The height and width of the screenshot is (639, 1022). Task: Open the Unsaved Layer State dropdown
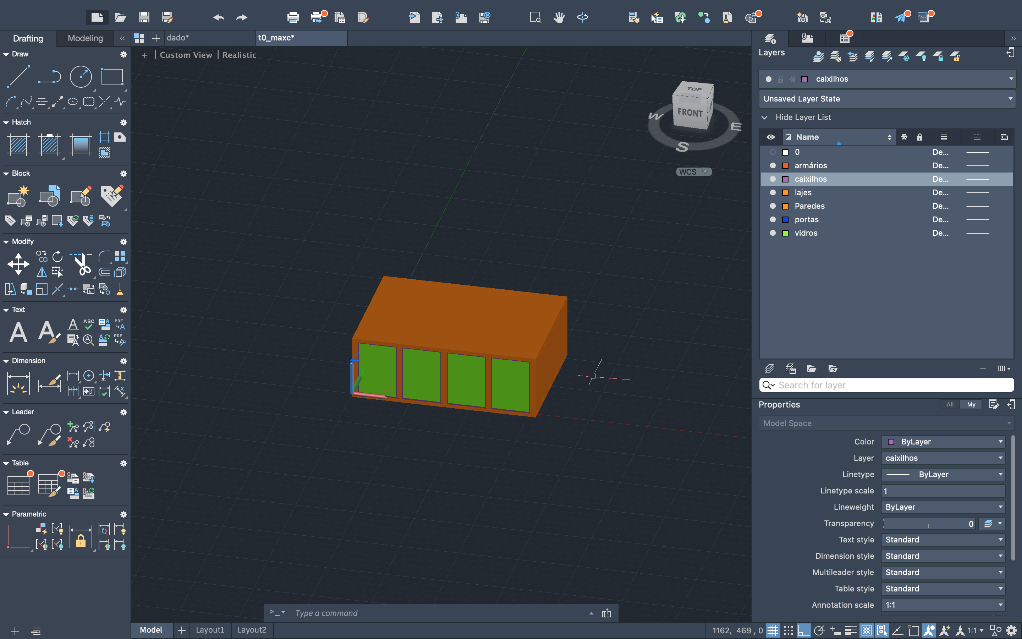pyautogui.click(x=887, y=99)
